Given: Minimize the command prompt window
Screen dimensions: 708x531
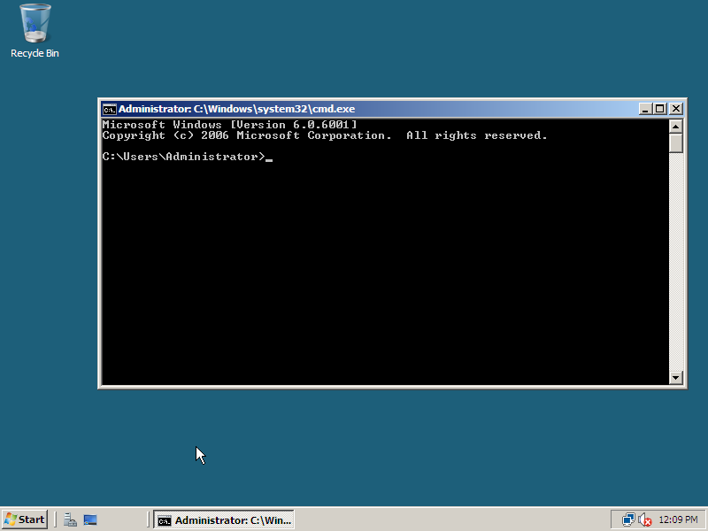Looking at the screenshot, I should tap(644, 109).
